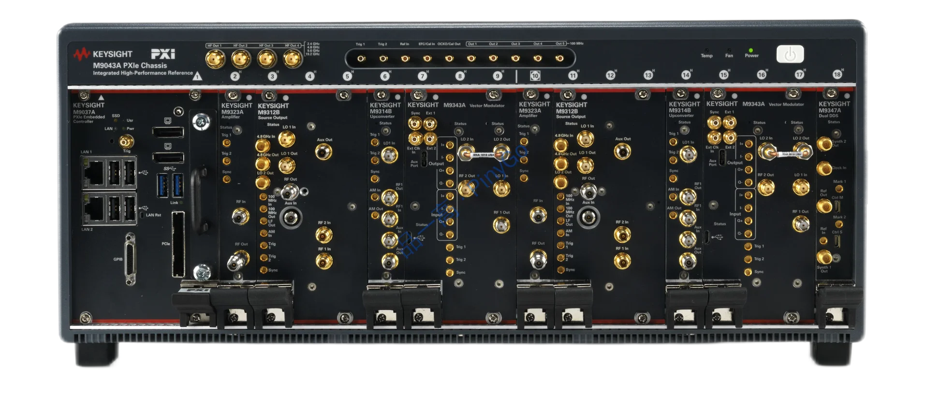This screenshot has height=398, width=925.
Task: Click the Ref In connector on the M9347A
Action: click(823, 240)
